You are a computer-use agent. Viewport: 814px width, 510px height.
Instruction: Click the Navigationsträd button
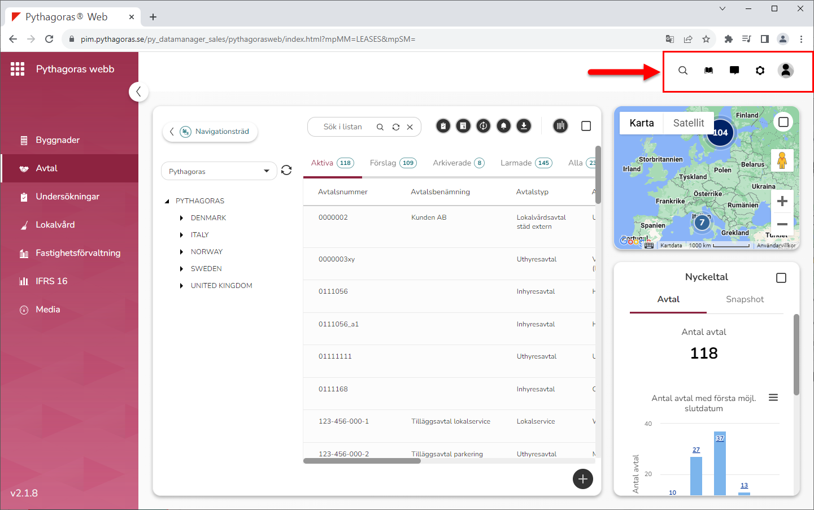click(210, 132)
